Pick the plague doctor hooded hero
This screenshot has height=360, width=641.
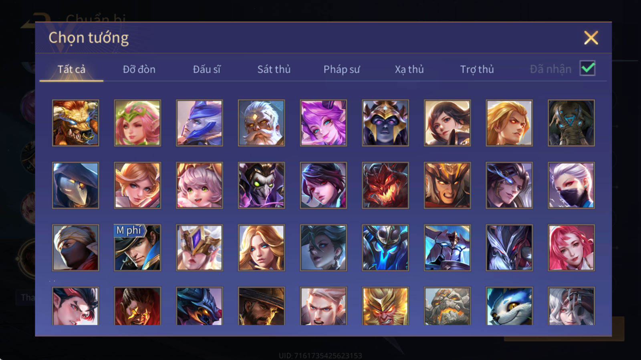[x=75, y=185]
